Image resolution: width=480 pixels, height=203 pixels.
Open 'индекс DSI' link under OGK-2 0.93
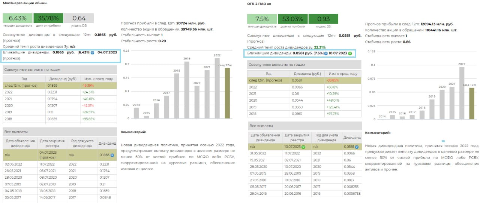(323, 27)
